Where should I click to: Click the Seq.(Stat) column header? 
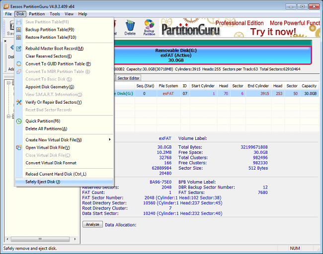pos(145,86)
